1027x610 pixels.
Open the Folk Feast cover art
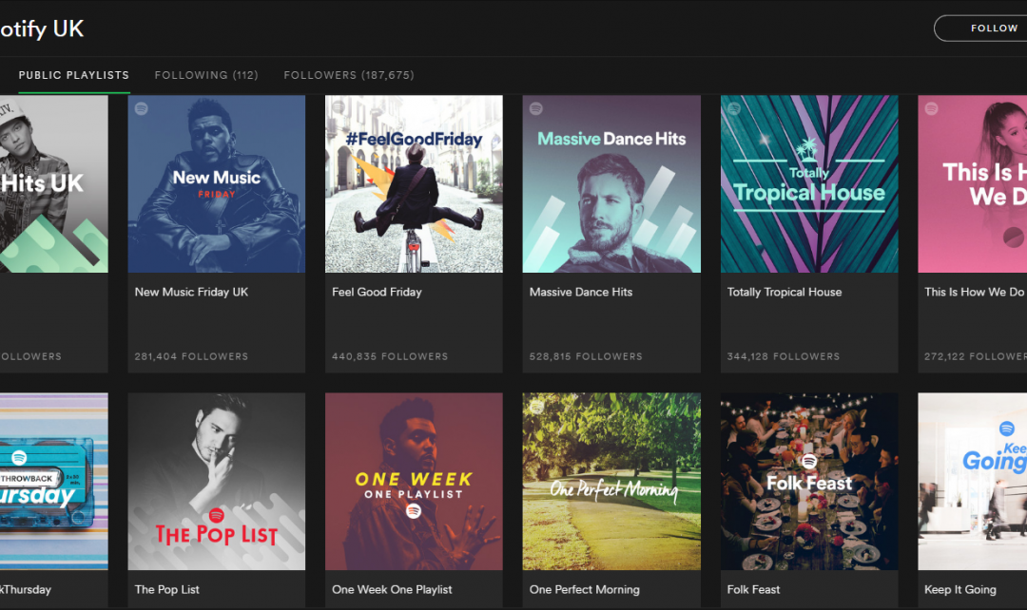pos(809,481)
